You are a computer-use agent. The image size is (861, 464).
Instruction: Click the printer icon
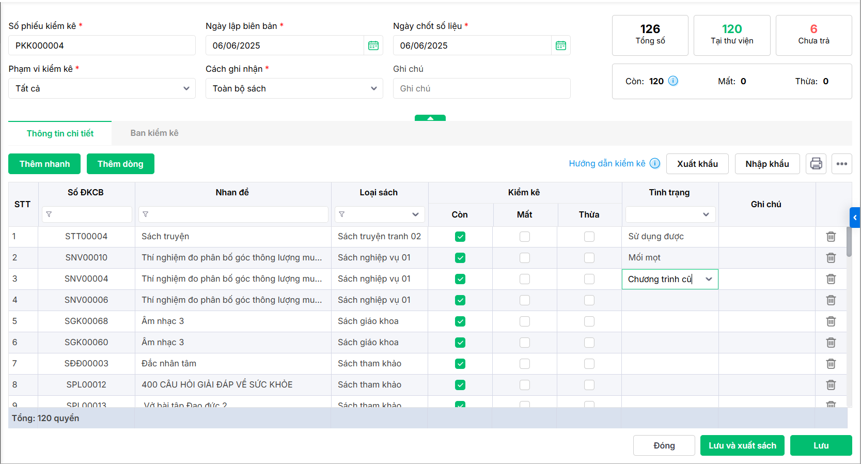tap(816, 164)
